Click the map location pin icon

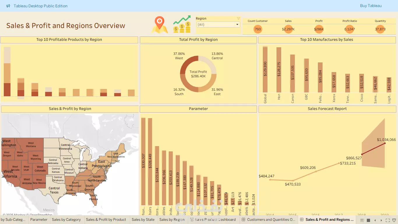point(159,24)
